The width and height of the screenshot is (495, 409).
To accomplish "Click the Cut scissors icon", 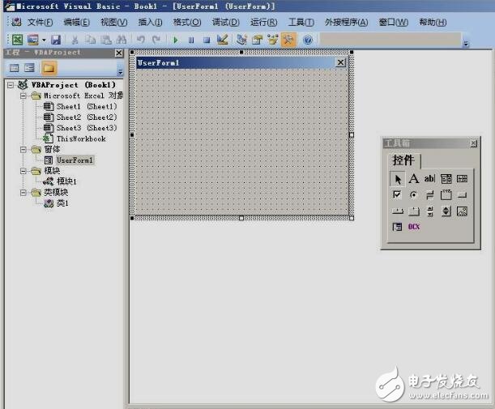I will pyautogui.click(x=75, y=40).
